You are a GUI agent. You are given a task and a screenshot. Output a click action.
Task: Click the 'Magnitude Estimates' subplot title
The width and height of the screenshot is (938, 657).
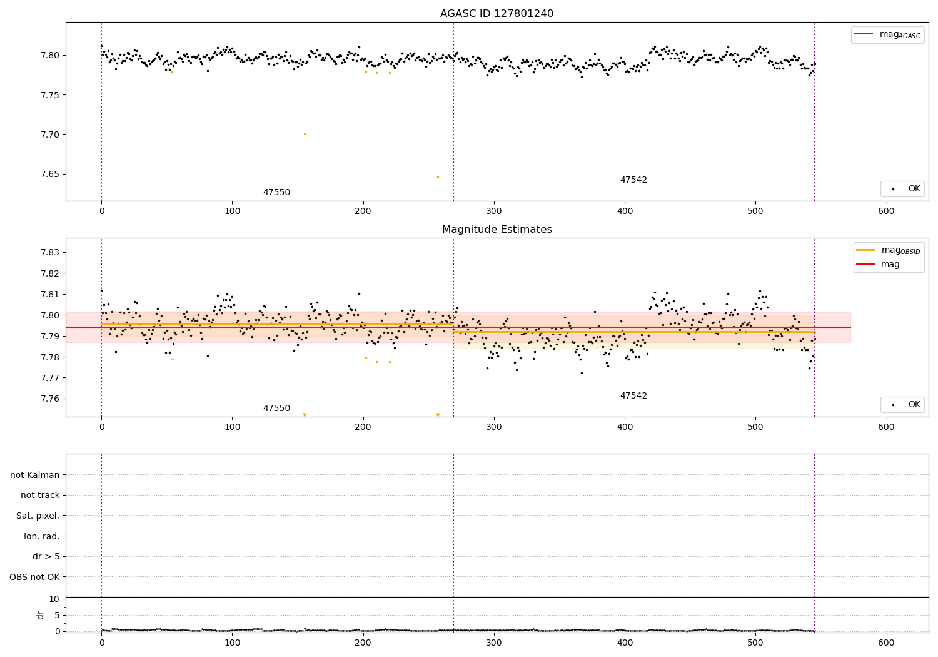click(497, 230)
